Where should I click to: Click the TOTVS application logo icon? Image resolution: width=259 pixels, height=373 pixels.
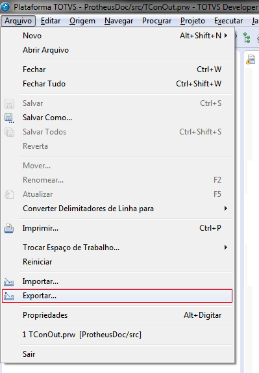click(5, 6)
